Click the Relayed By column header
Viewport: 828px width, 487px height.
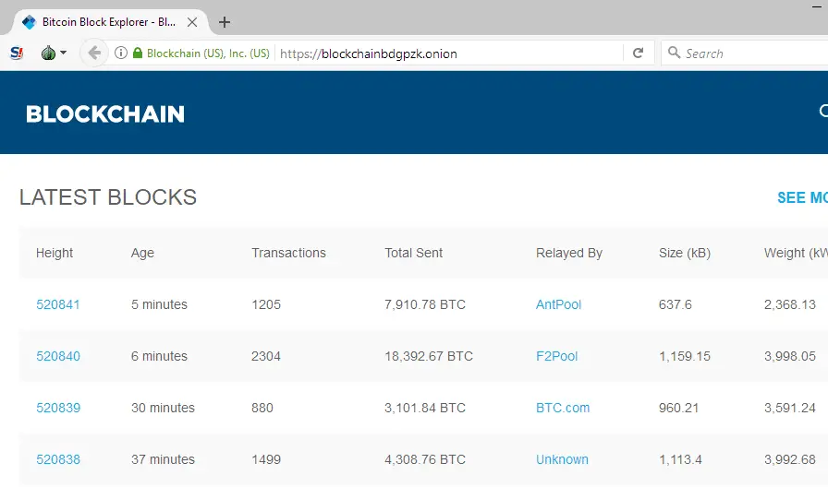pyautogui.click(x=569, y=253)
